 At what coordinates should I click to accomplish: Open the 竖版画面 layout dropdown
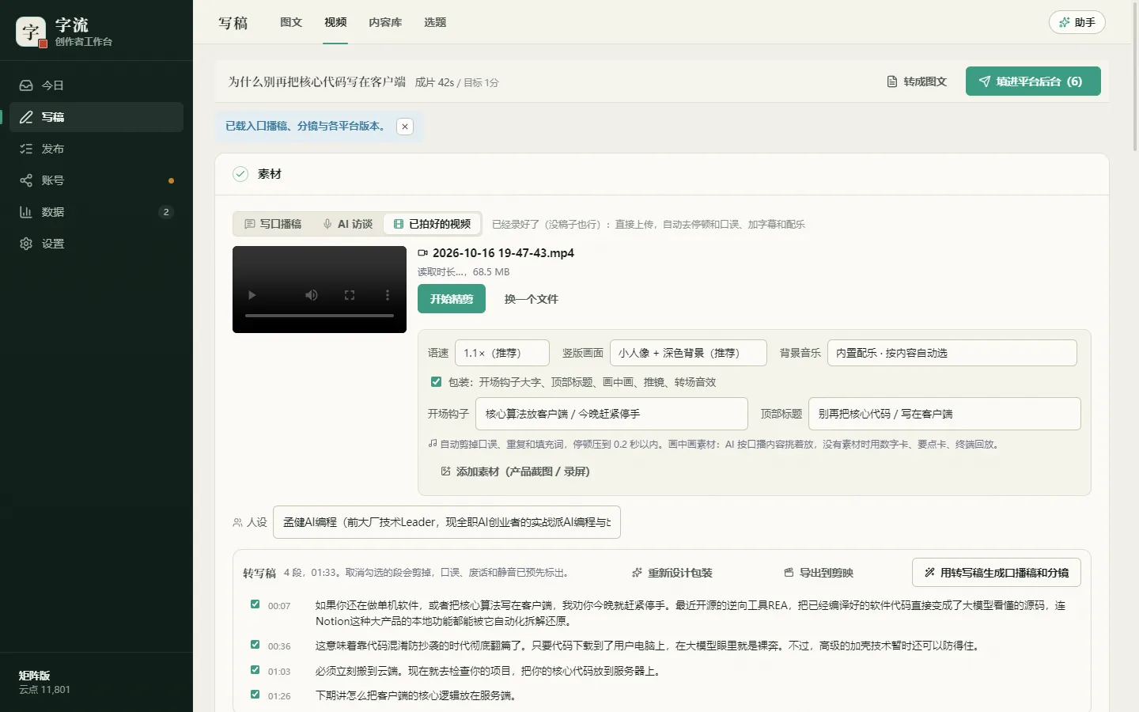(688, 353)
